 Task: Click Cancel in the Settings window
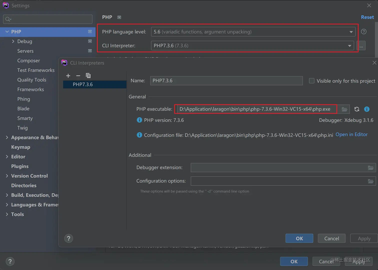(326, 261)
